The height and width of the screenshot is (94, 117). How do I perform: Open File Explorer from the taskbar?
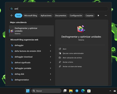pos(71,91)
